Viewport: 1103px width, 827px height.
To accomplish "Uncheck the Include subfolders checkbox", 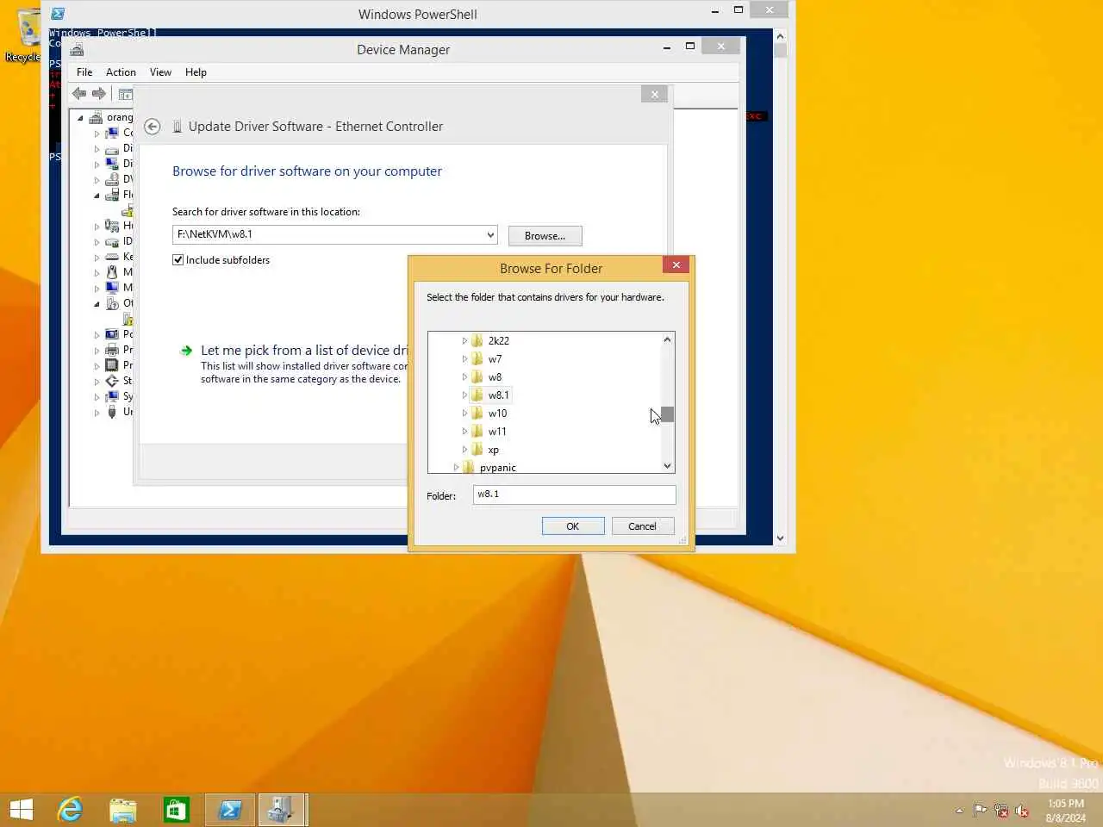I will click(178, 260).
